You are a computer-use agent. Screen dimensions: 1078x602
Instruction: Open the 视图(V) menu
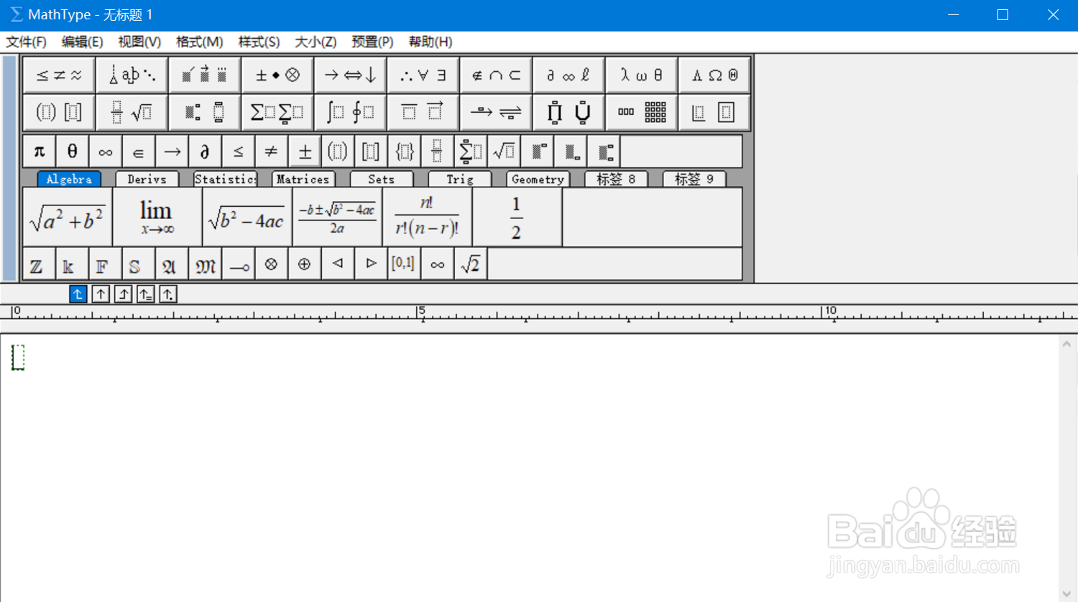tap(139, 42)
